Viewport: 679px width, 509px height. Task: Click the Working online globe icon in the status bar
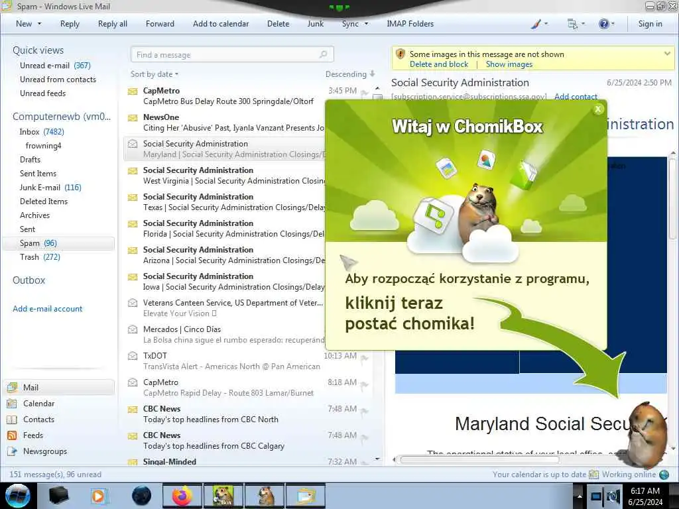tap(664, 475)
